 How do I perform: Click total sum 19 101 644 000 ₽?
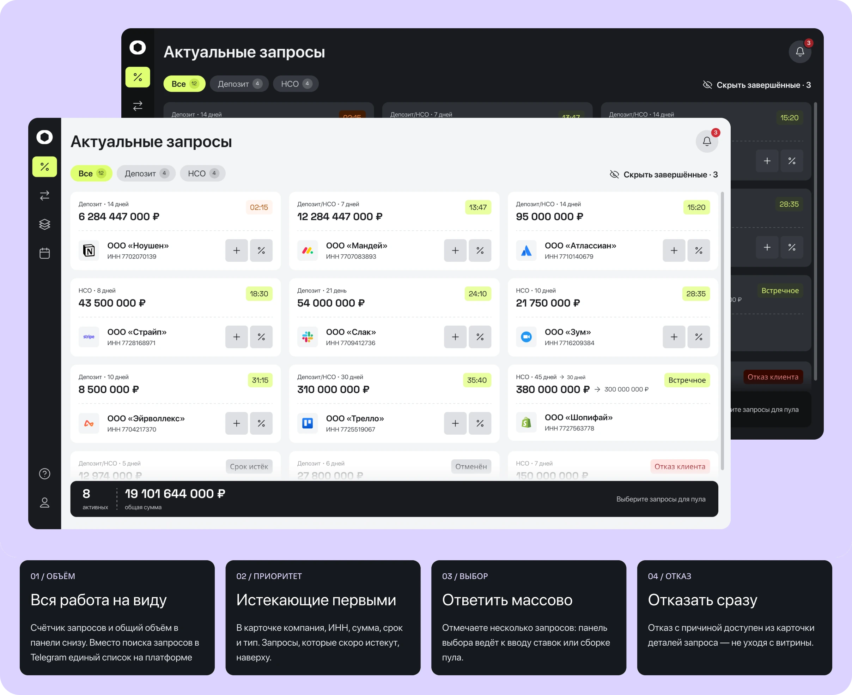(x=175, y=494)
